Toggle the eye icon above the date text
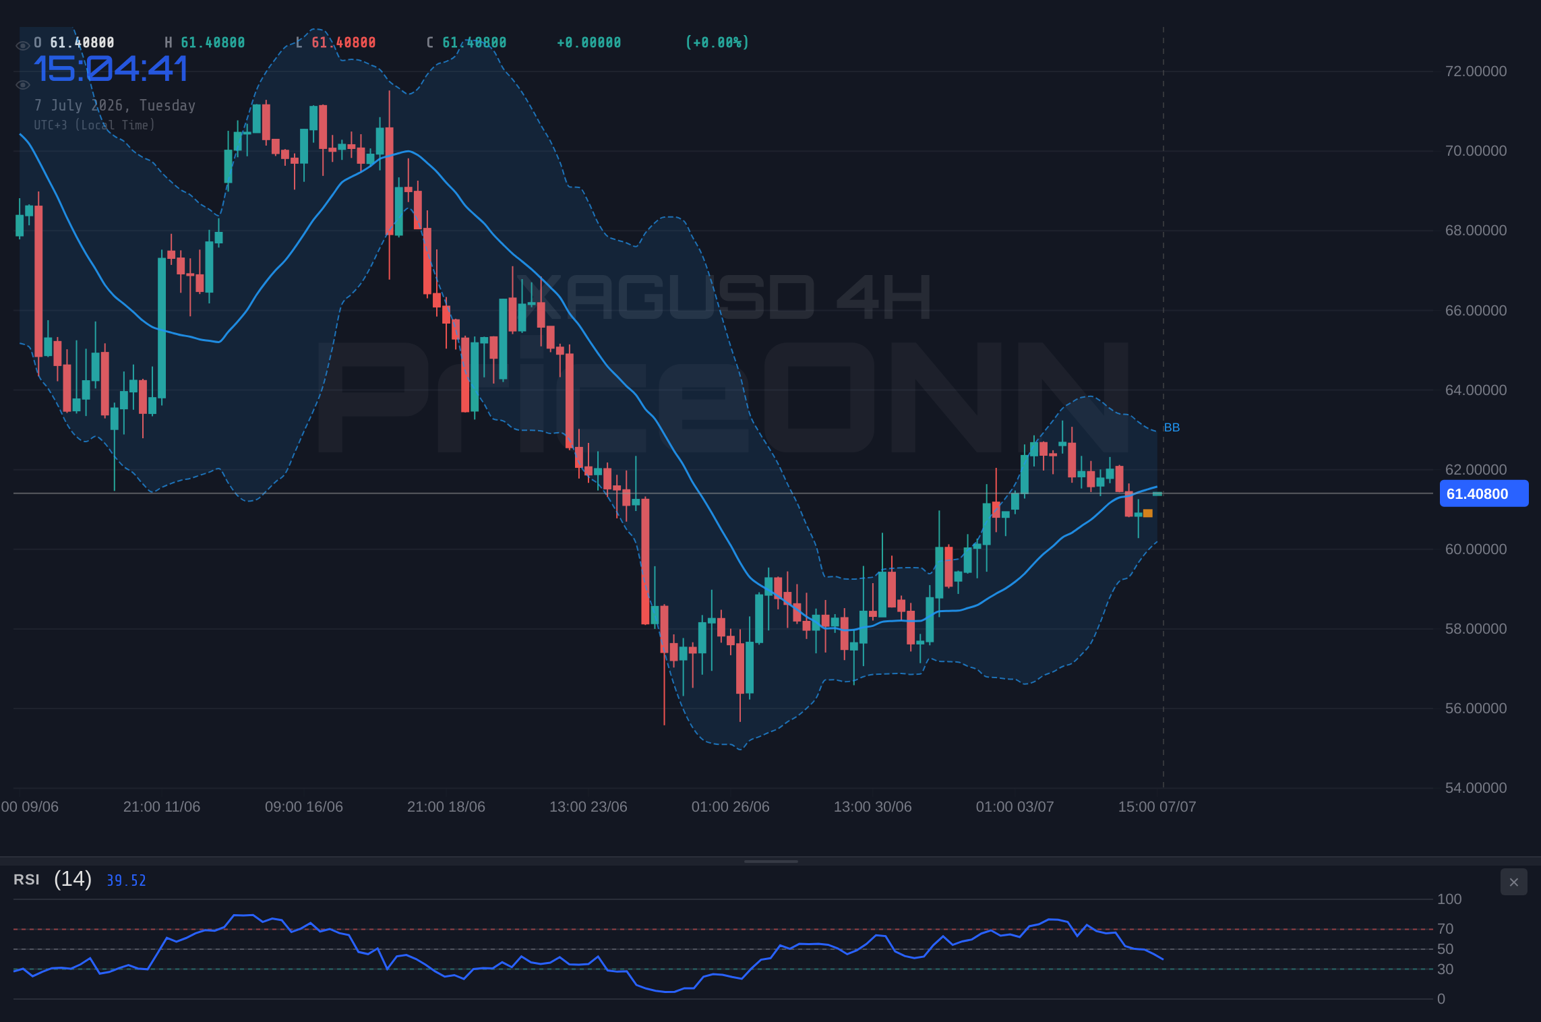Screen dimensions: 1541x1022 click(22, 85)
